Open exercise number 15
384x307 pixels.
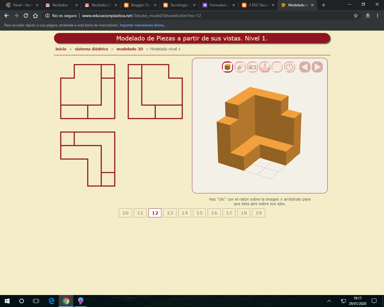pyautogui.click(x=199, y=213)
